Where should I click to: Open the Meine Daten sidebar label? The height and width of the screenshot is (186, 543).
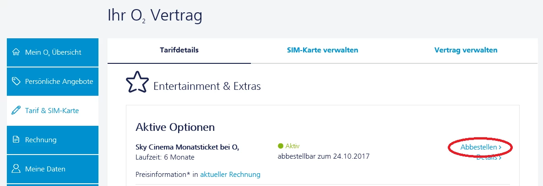45,169
